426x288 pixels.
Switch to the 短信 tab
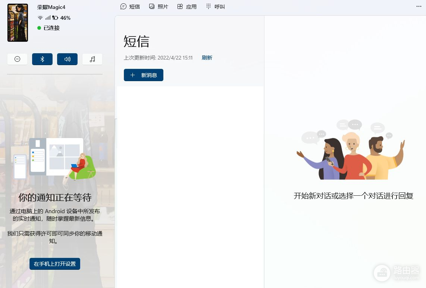pyautogui.click(x=130, y=6)
